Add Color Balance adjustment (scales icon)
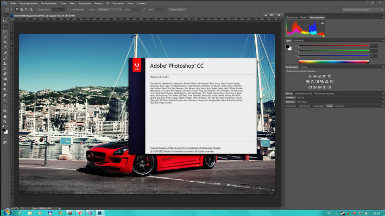This screenshot has height=216, width=385. [312, 82]
